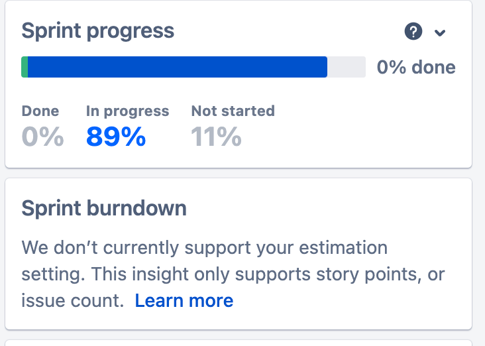Click the burndown estimation-setting message text
485x346 pixels.
233,274
